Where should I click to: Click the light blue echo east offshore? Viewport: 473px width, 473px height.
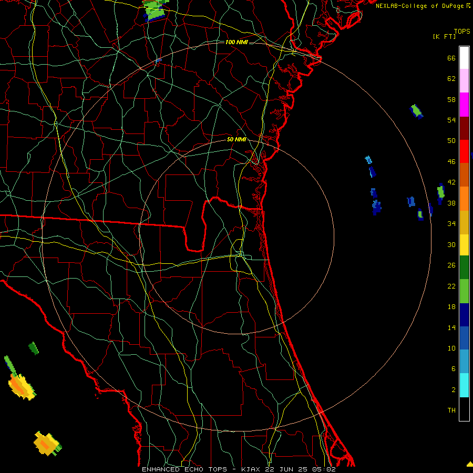point(368,160)
